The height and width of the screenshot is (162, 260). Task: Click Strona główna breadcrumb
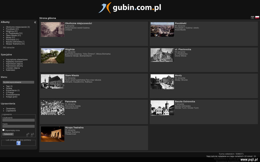click(x=47, y=18)
